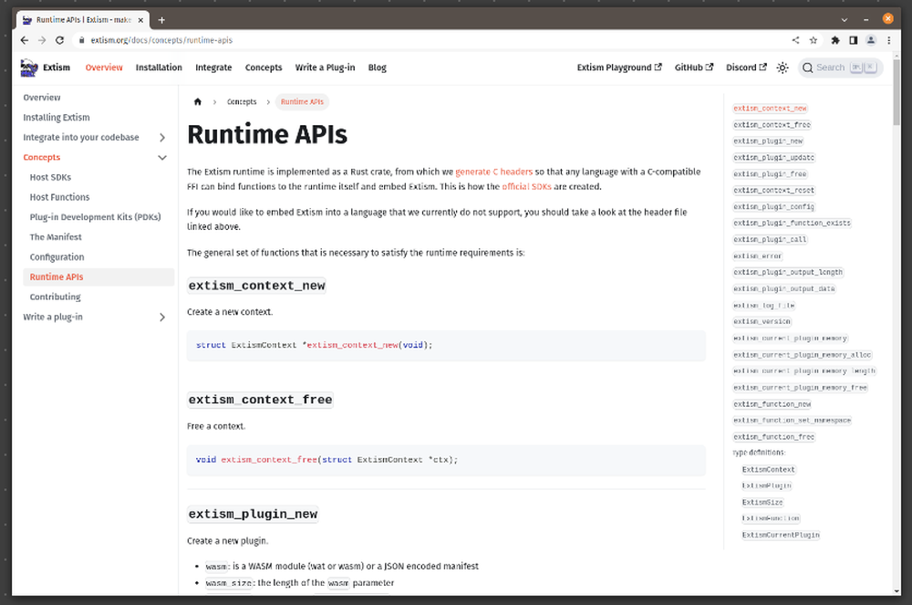
Task: Select 'Host Functions' in the sidebar
Action: (60, 197)
